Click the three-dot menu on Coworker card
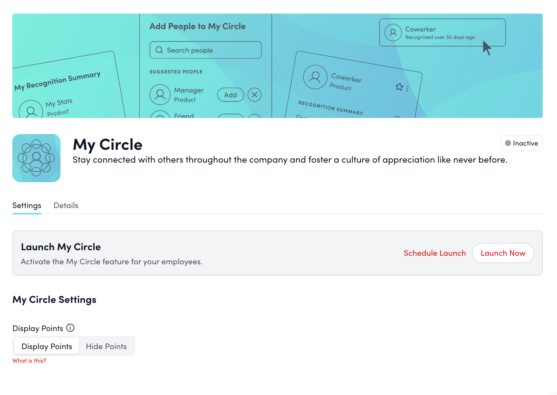 407,88
